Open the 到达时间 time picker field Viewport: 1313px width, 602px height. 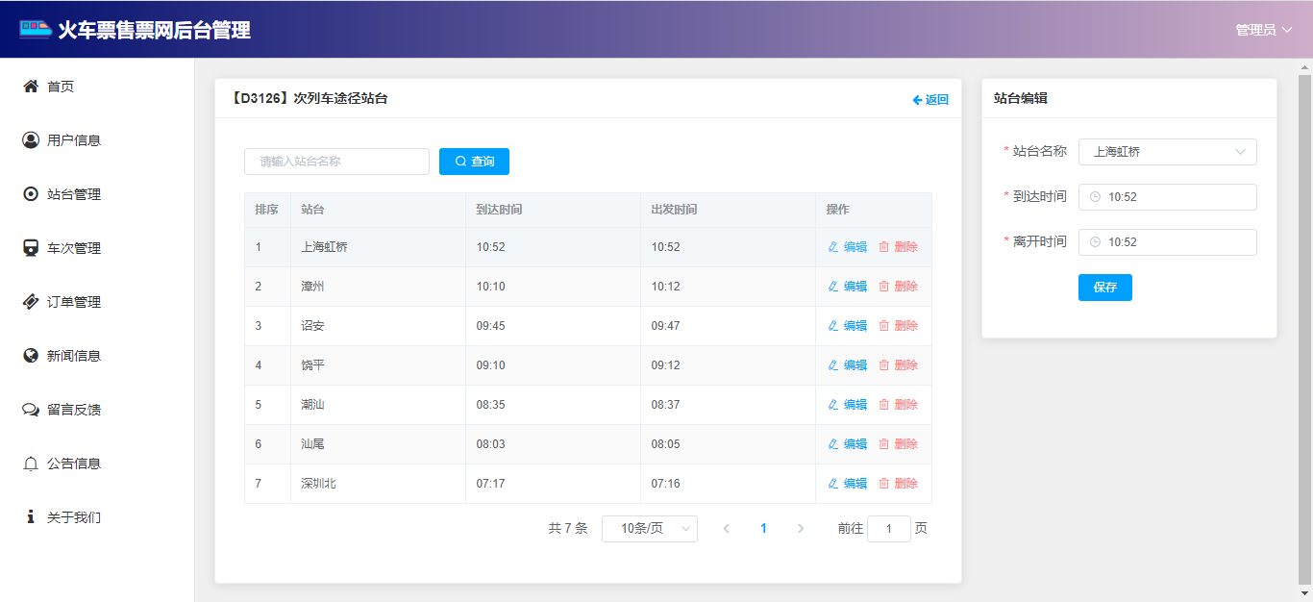point(1167,197)
